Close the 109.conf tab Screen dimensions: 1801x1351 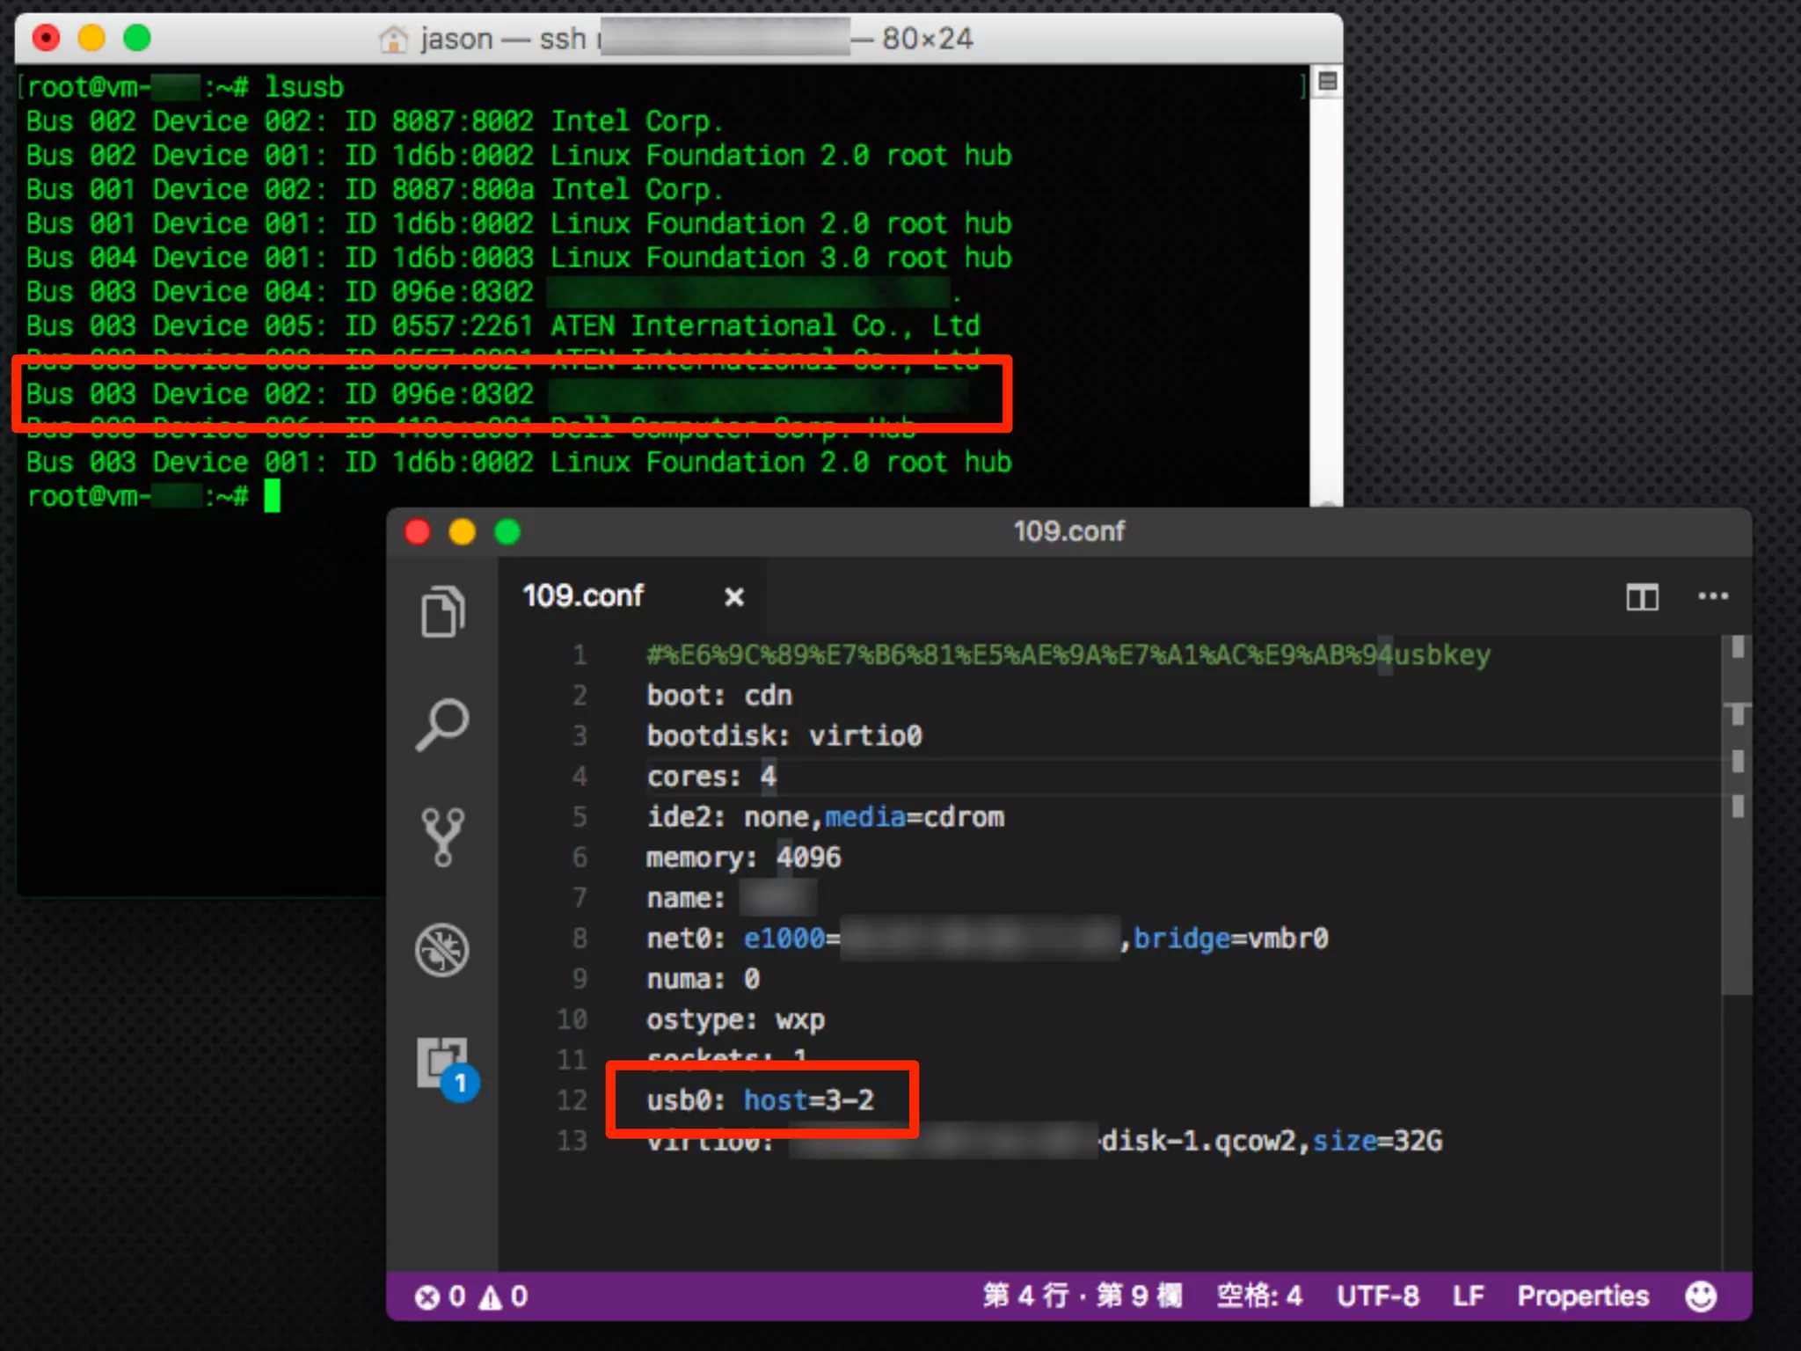pos(733,597)
